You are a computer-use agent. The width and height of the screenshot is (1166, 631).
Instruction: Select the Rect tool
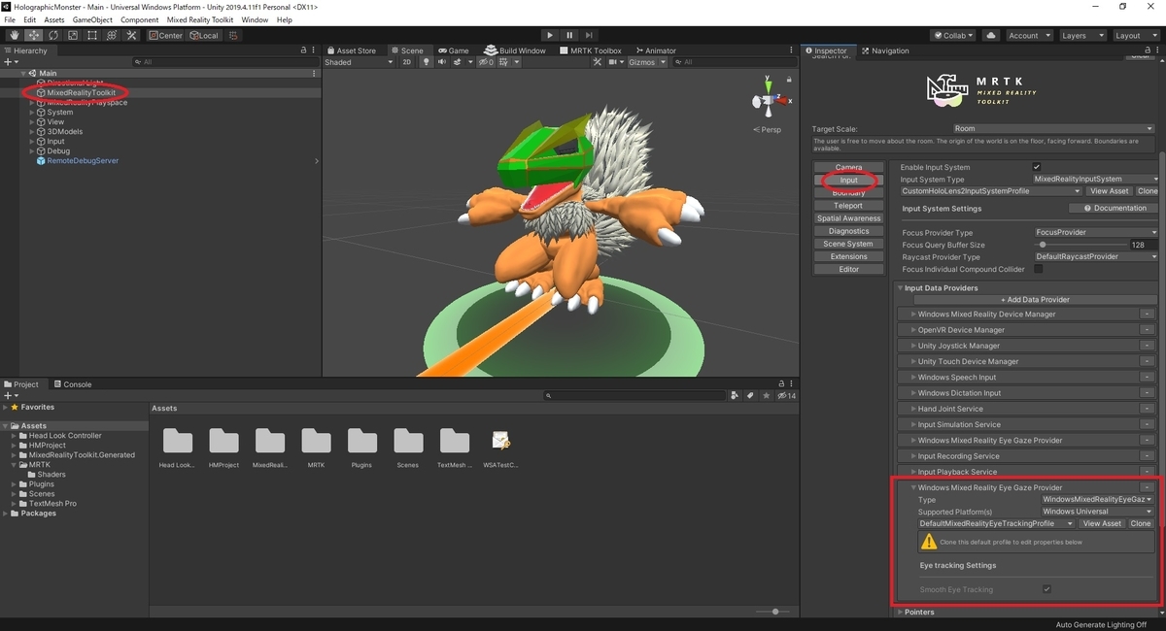tap(91, 35)
